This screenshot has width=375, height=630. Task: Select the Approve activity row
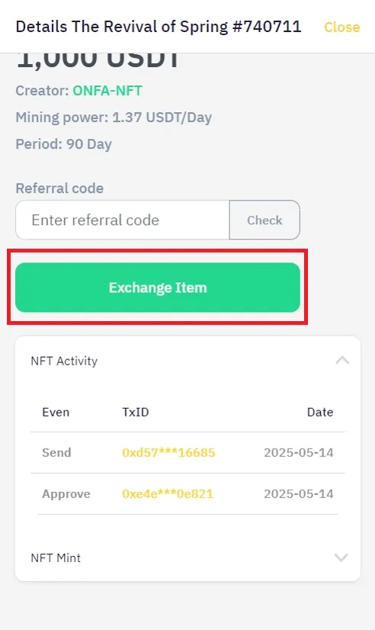(188, 493)
